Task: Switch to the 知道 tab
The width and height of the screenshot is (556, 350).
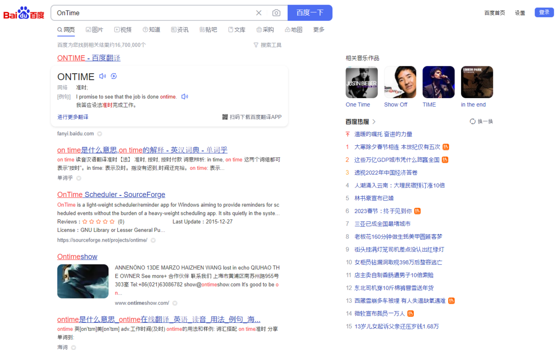Action: (152, 30)
